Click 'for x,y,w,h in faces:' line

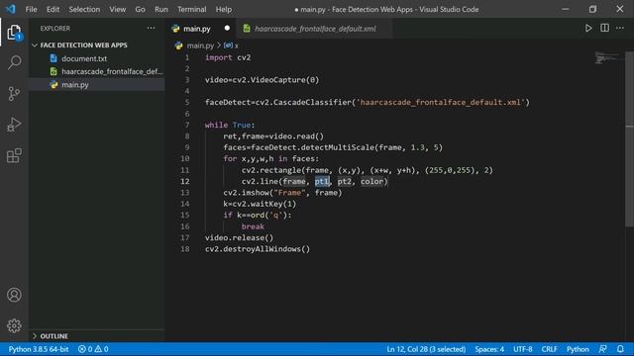pos(270,158)
